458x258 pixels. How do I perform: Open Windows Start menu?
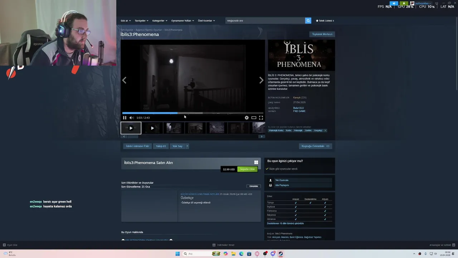tap(177, 254)
